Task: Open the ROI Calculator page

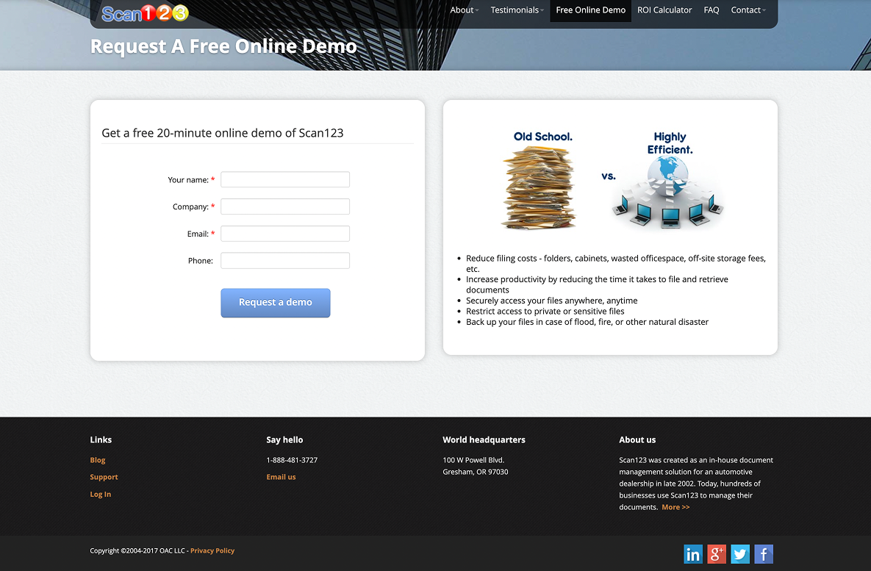Action: pos(664,10)
